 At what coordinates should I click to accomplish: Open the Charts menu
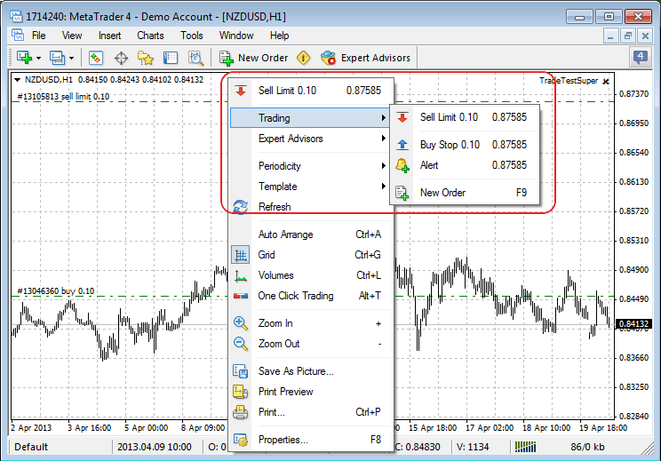(x=150, y=36)
